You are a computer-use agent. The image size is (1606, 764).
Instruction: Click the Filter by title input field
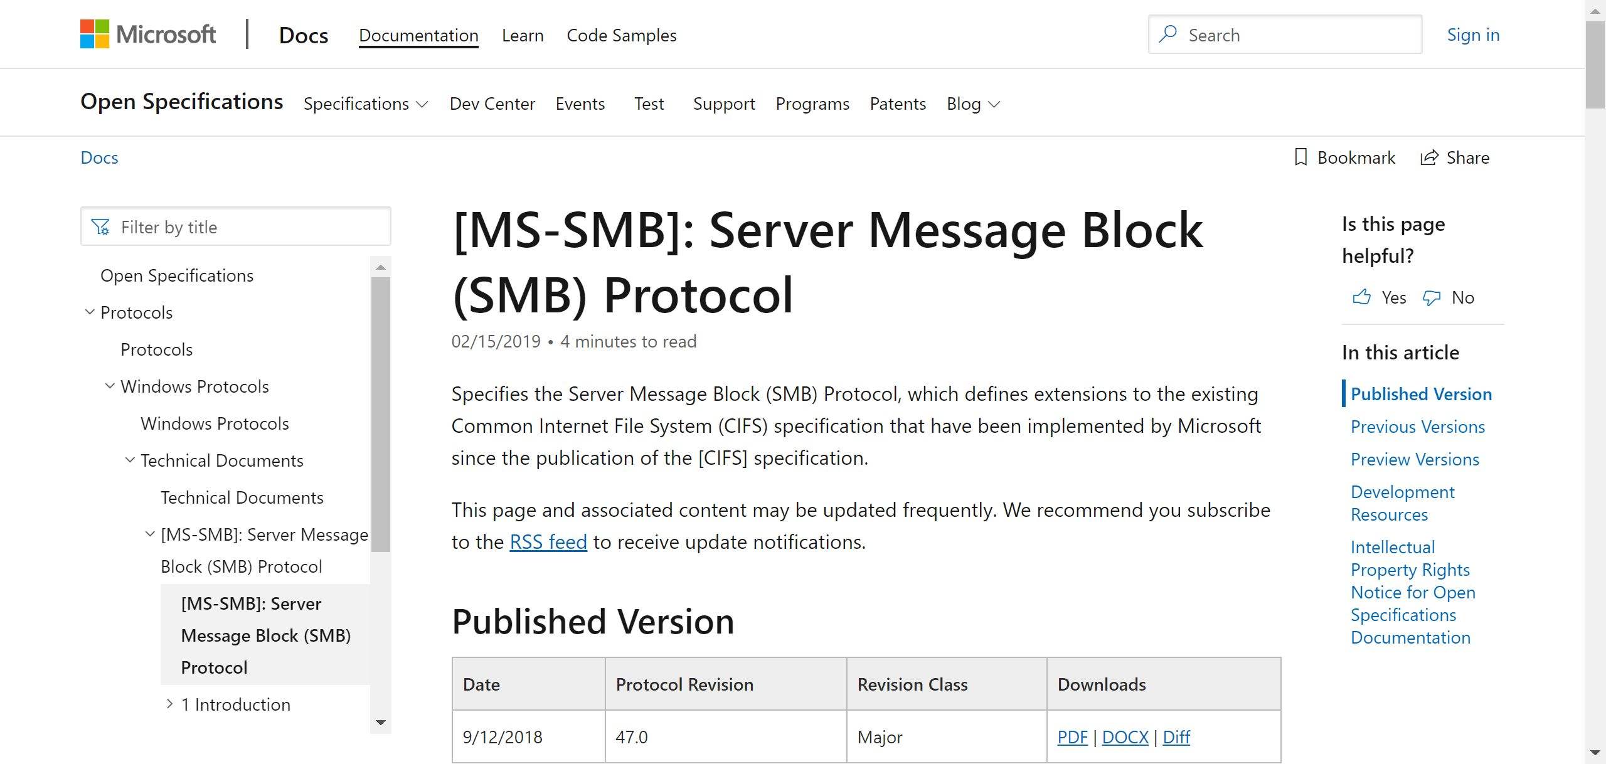(x=236, y=225)
